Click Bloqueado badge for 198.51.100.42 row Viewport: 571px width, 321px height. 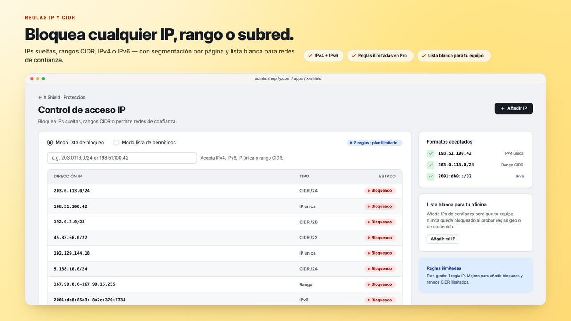click(380, 206)
